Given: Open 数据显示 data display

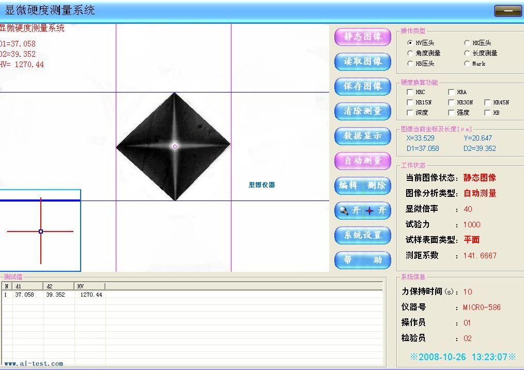Looking at the screenshot, I should tap(363, 136).
